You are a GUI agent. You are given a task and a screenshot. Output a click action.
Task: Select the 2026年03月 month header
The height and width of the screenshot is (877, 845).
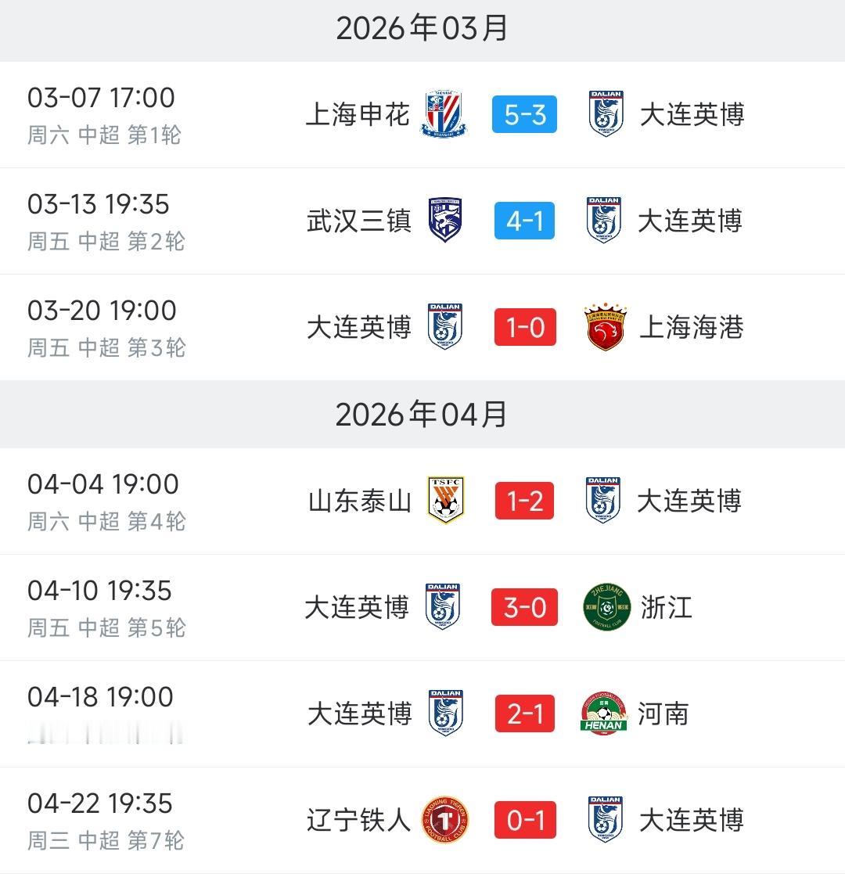422,28
